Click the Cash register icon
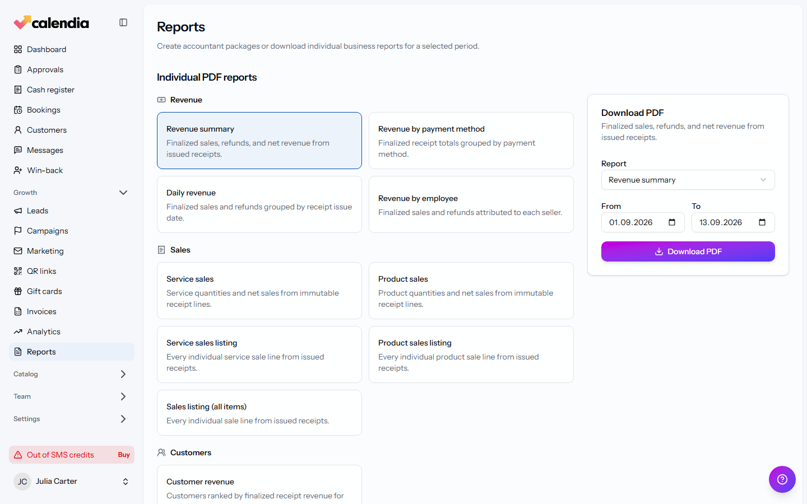This screenshot has width=807, height=504. pos(18,90)
